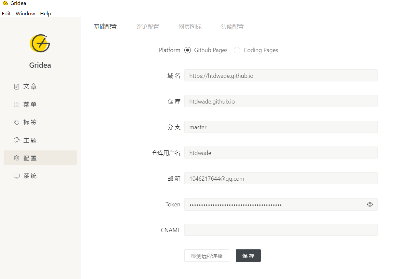Open the 主题 sidebar item
409x279 pixels.
click(40, 140)
